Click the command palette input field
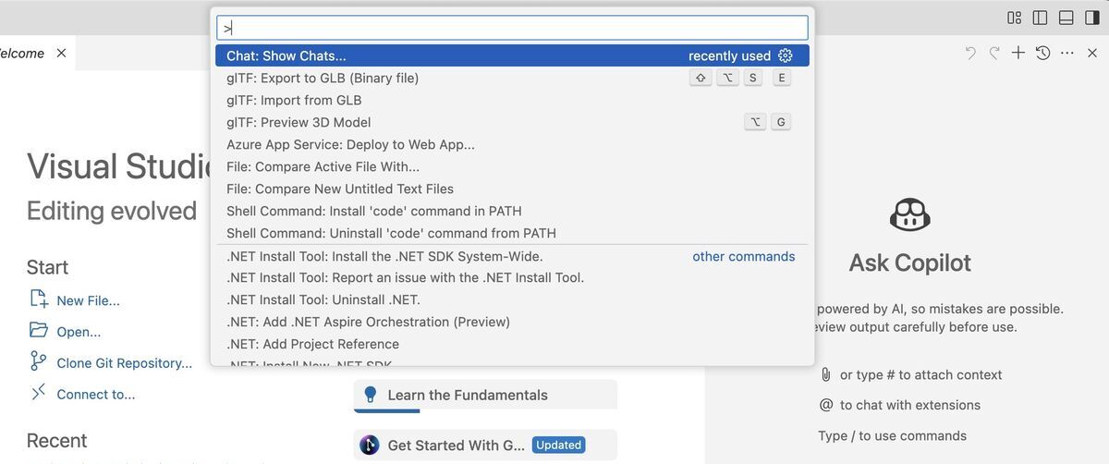1109x464 pixels. coord(512,28)
